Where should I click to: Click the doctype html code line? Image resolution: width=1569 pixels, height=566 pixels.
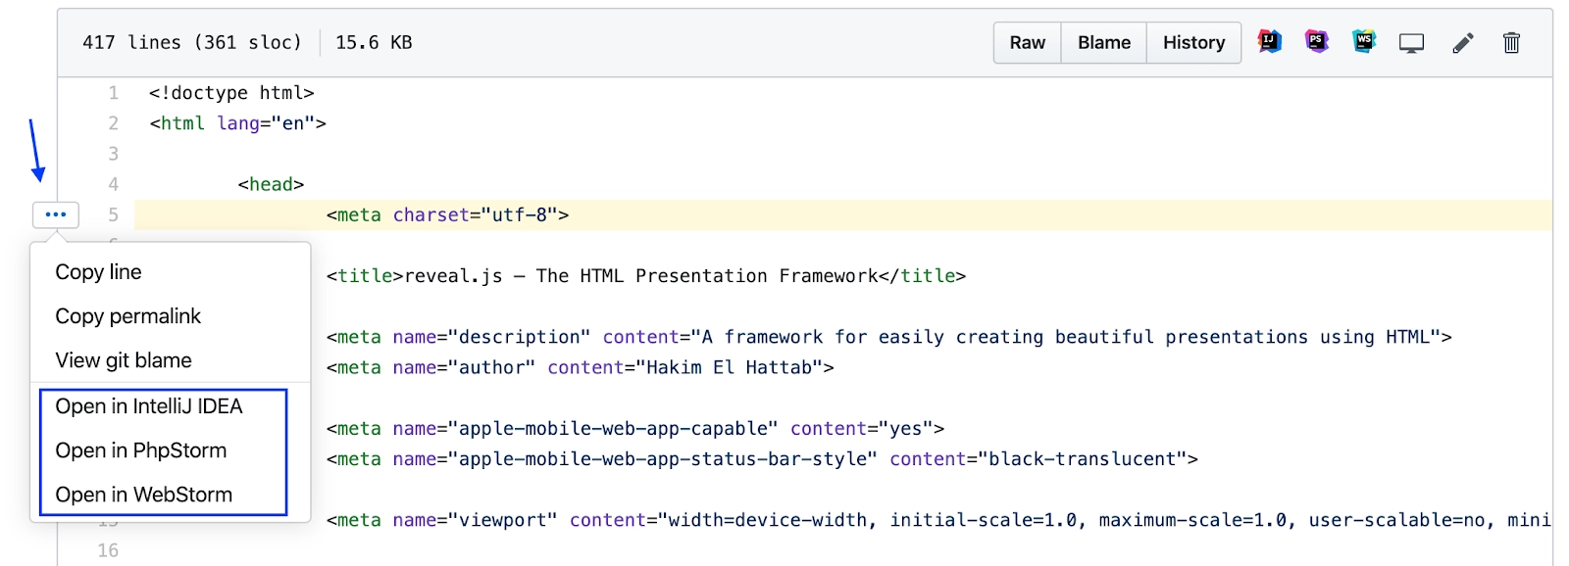(x=231, y=93)
